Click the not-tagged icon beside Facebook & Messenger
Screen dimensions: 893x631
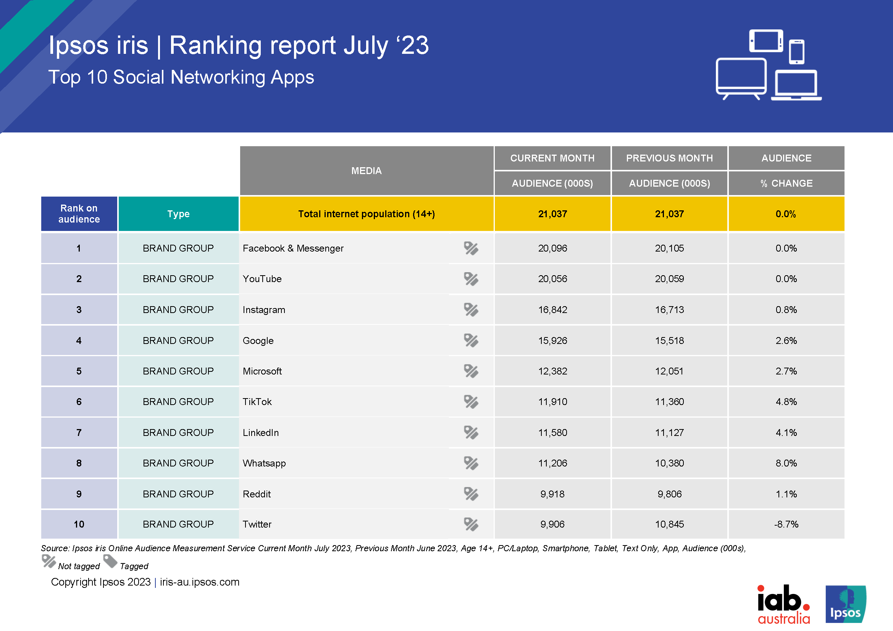point(471,248)
